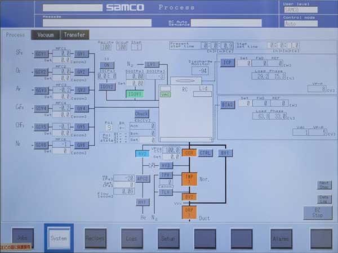Open the Control mode Auto field

point(308,24)
